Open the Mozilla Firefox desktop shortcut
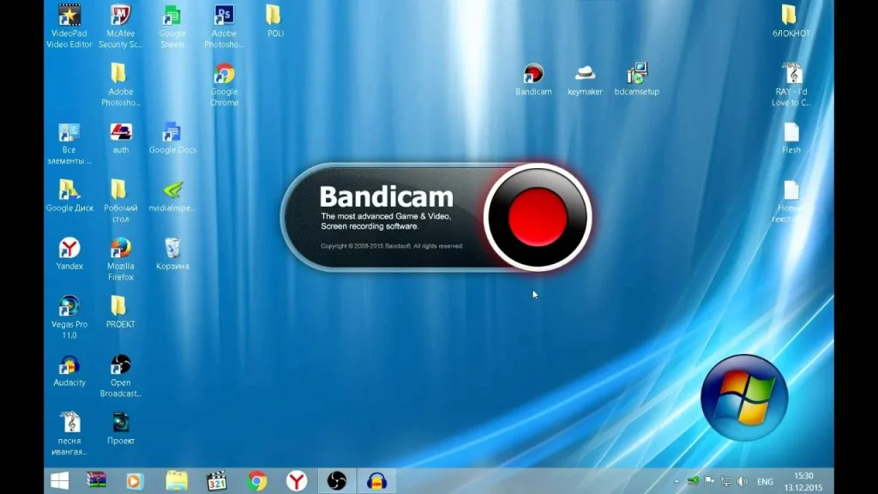 coord(120,259)
